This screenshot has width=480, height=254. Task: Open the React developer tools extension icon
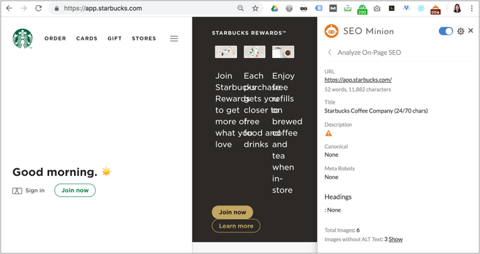(x=421, y=9)
